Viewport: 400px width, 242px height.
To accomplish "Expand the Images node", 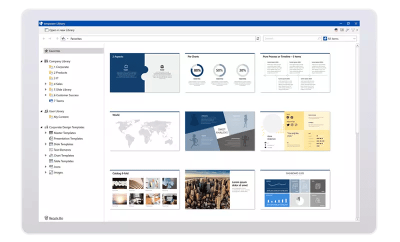I will [x=46, y=172].
